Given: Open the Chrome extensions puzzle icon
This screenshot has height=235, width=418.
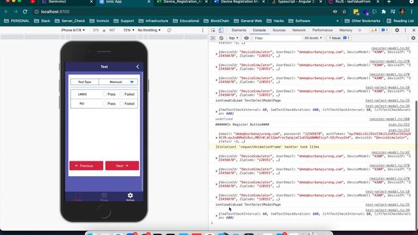Looking at the screenshot, I should click(x=383, y=12).
